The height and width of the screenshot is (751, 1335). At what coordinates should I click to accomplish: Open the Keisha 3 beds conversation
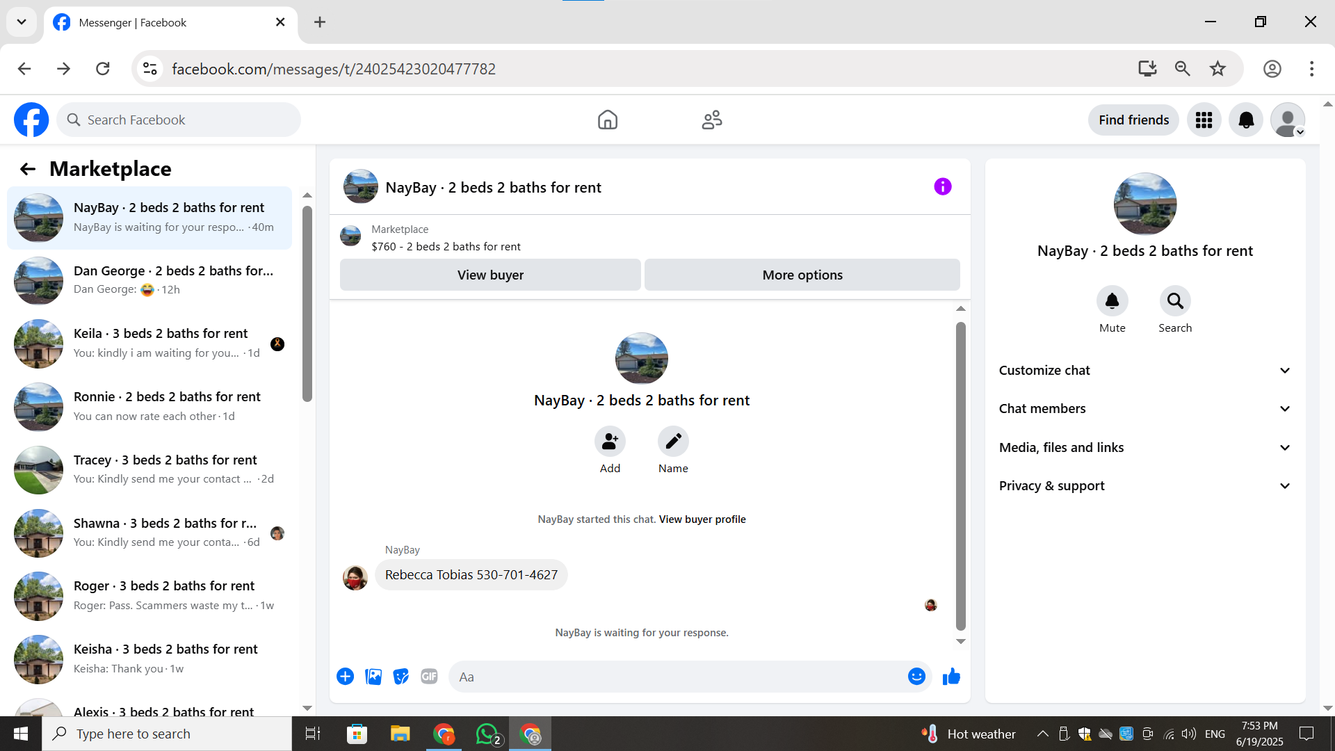(x=149, y=660)
